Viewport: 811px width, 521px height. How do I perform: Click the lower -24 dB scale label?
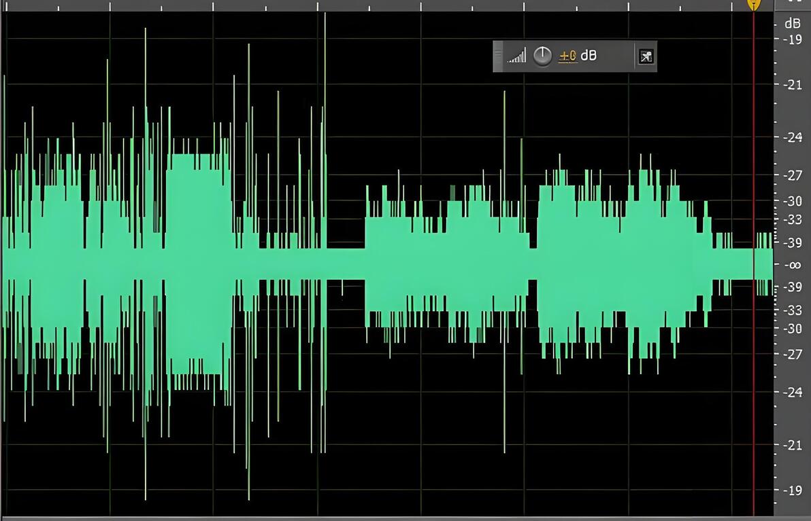point(793,393)
